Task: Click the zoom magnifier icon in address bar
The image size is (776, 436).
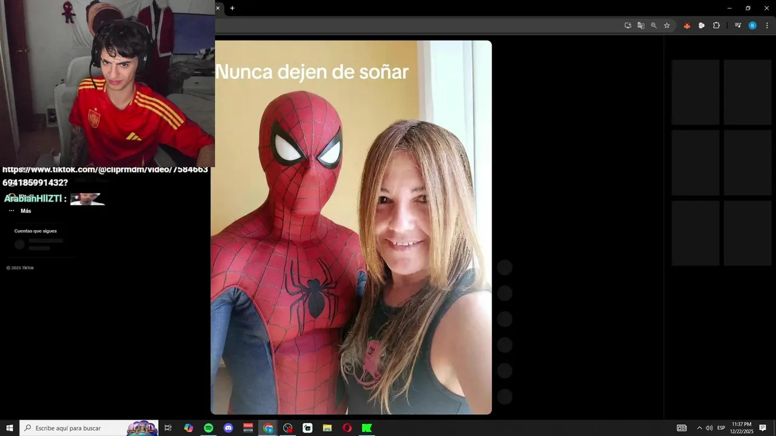Action: pyautogui.click(x=654, y=25)
